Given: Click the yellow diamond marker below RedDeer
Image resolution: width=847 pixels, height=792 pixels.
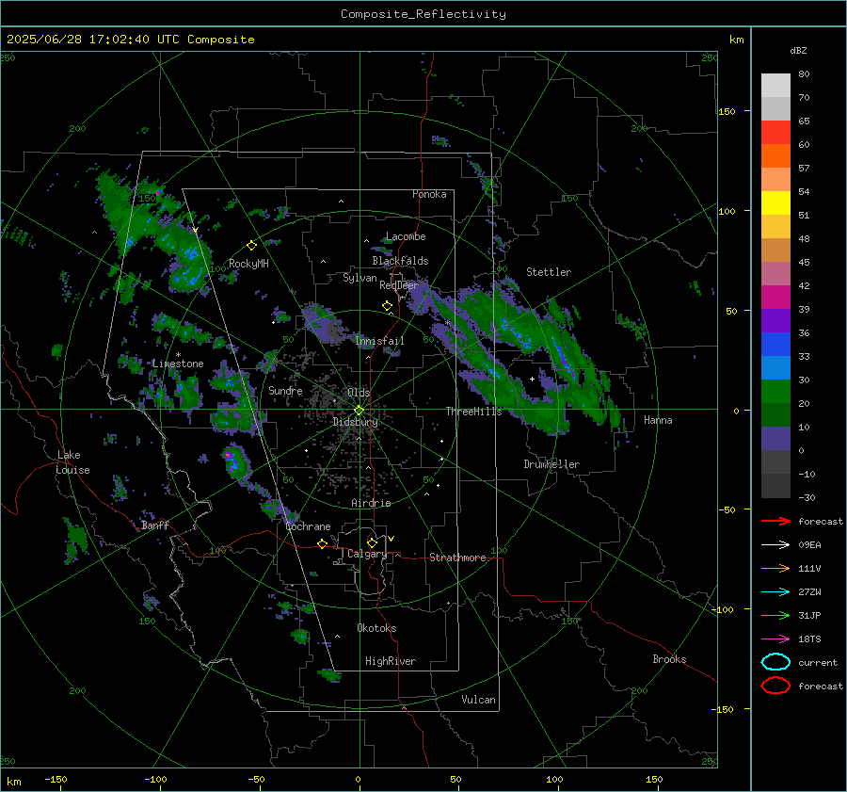Looking at the screenshot, I should pyautogui.click(x=388, y=306).
